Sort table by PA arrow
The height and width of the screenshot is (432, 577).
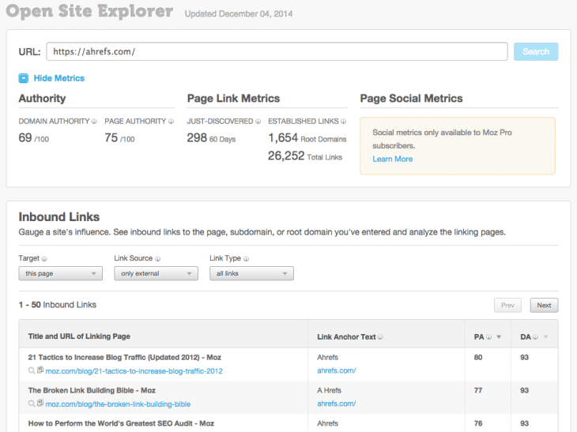point(499,336)
